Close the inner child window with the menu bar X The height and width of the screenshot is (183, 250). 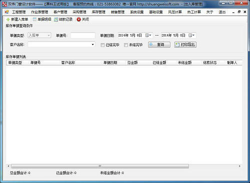coord(245,12)
